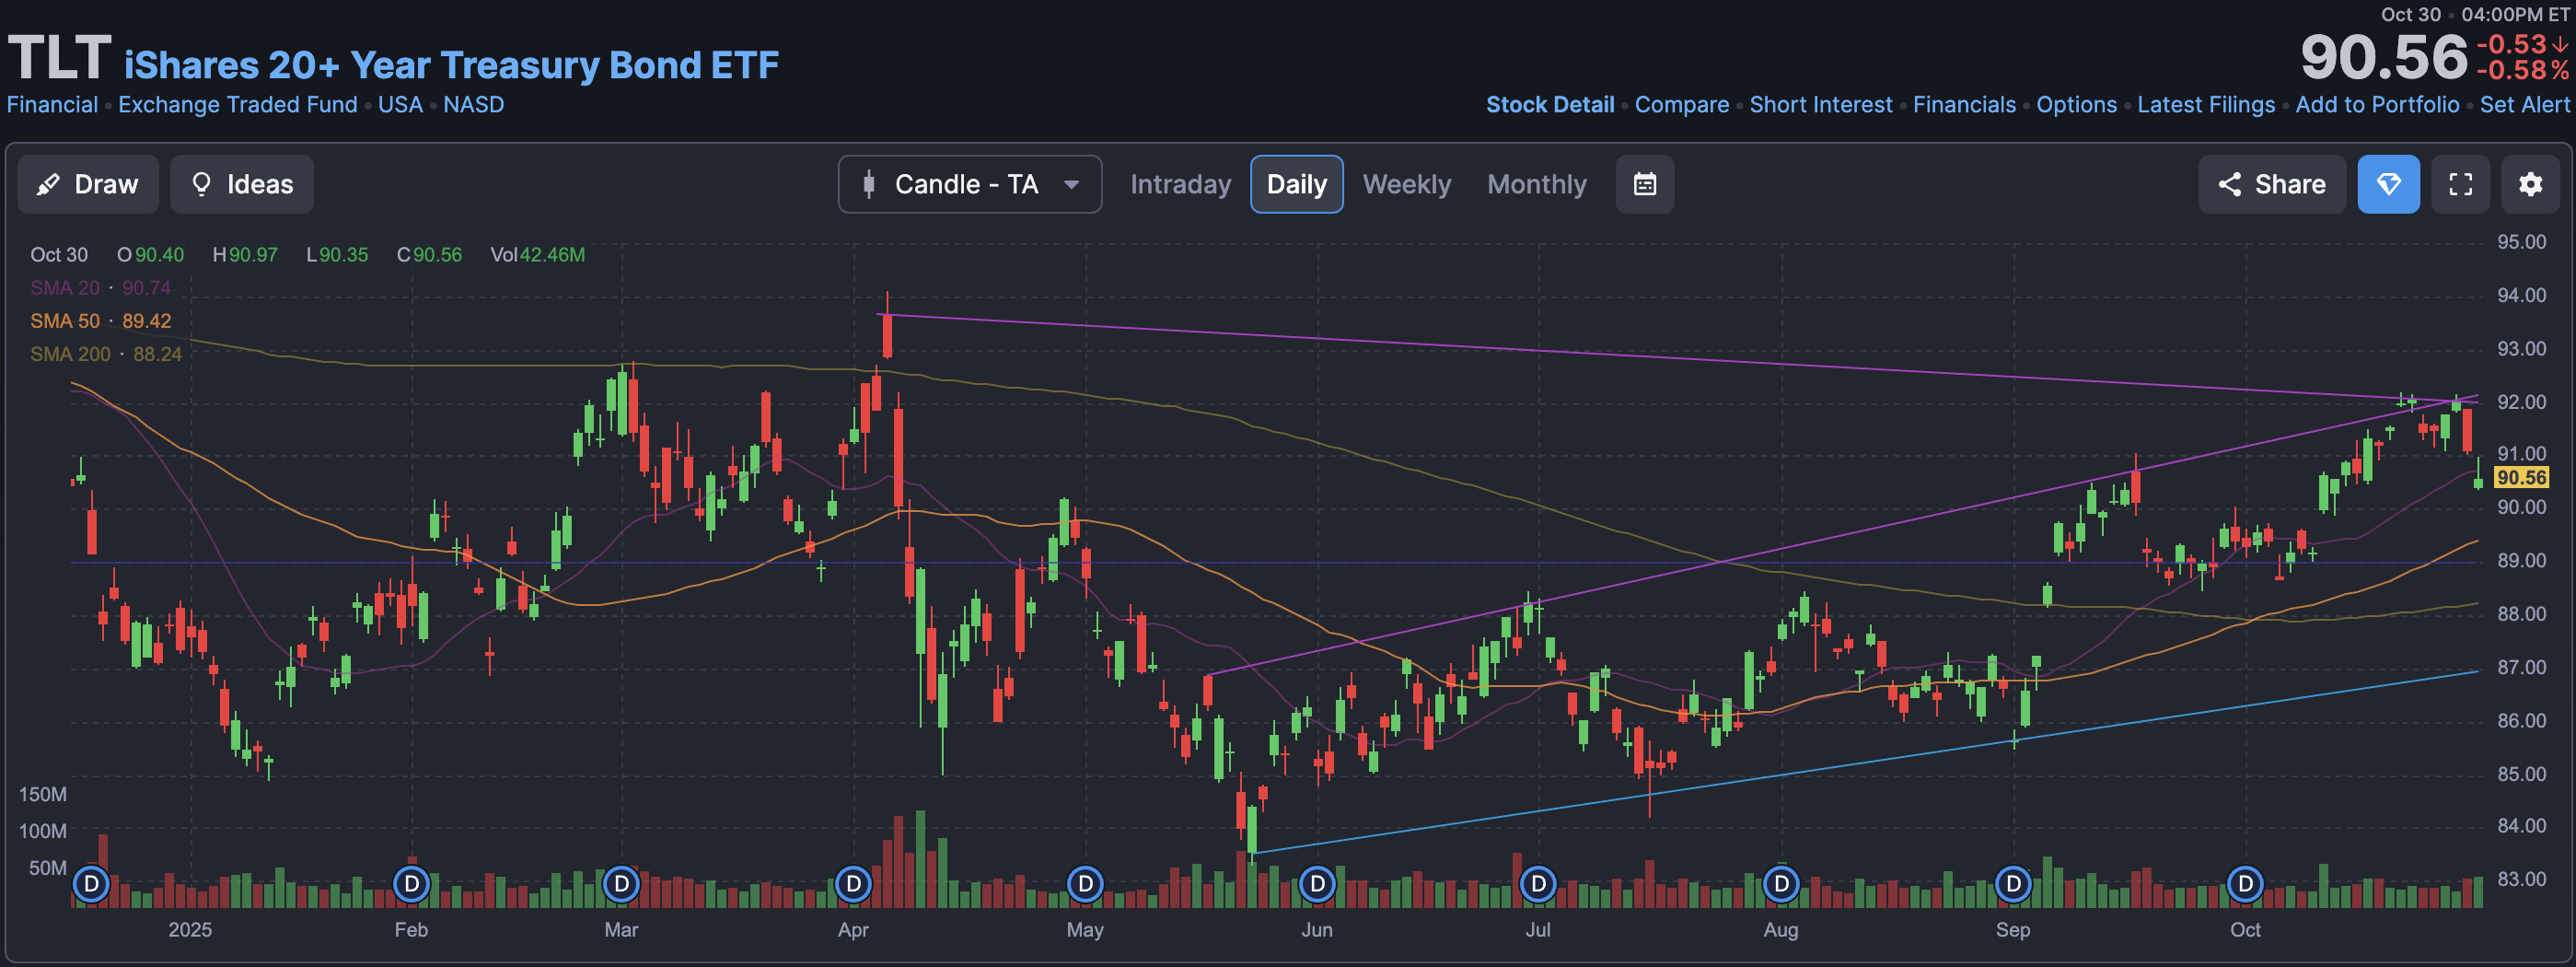Open the USA country link

click(x=400, y=105)
